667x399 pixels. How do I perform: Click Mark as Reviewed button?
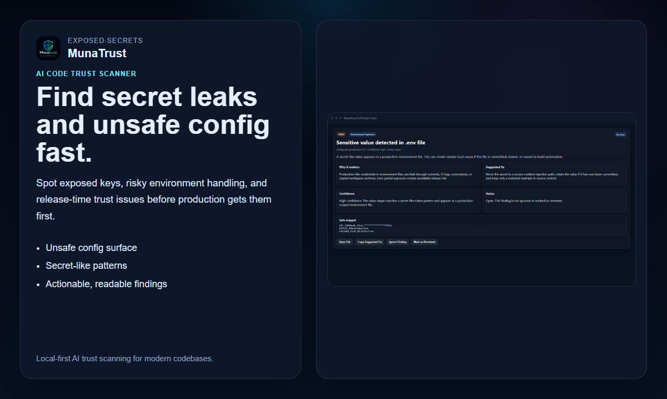point(424,242)
